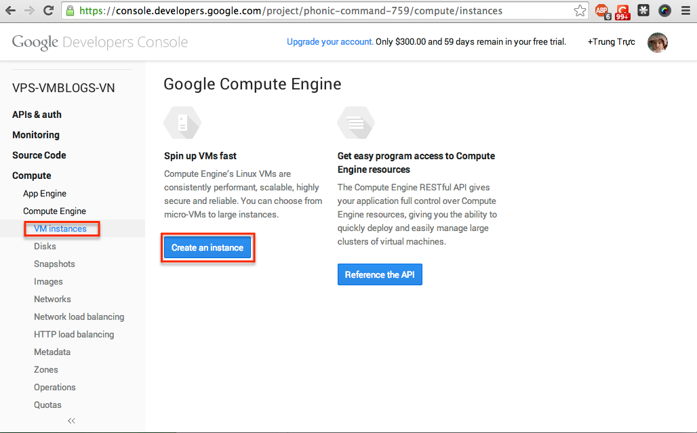
Task: Open the Adblock Plus extension icon
Action: (601, 11)
